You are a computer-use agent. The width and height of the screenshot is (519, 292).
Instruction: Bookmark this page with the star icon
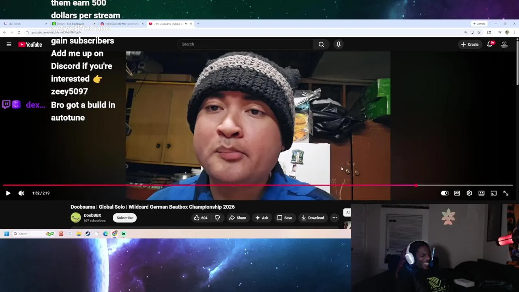point(478,32)
